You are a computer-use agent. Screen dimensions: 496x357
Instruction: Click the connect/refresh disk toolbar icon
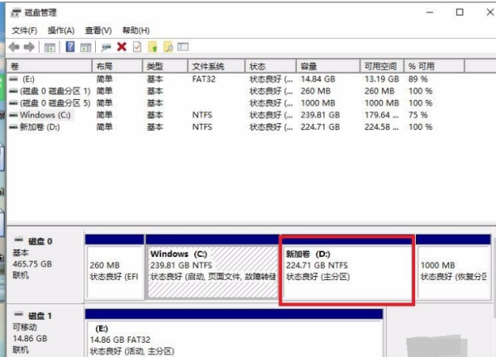point(106,47)
